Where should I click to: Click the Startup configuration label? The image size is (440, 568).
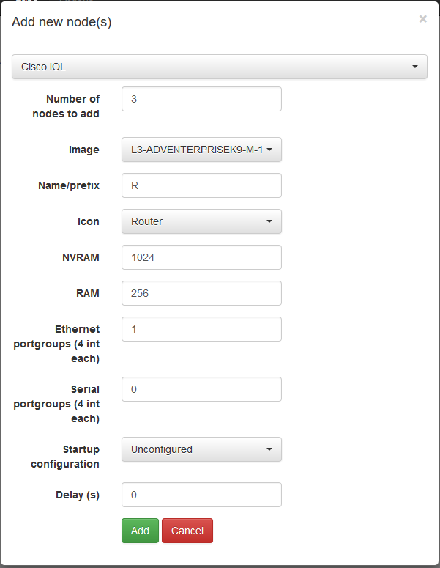pos(65,457)
